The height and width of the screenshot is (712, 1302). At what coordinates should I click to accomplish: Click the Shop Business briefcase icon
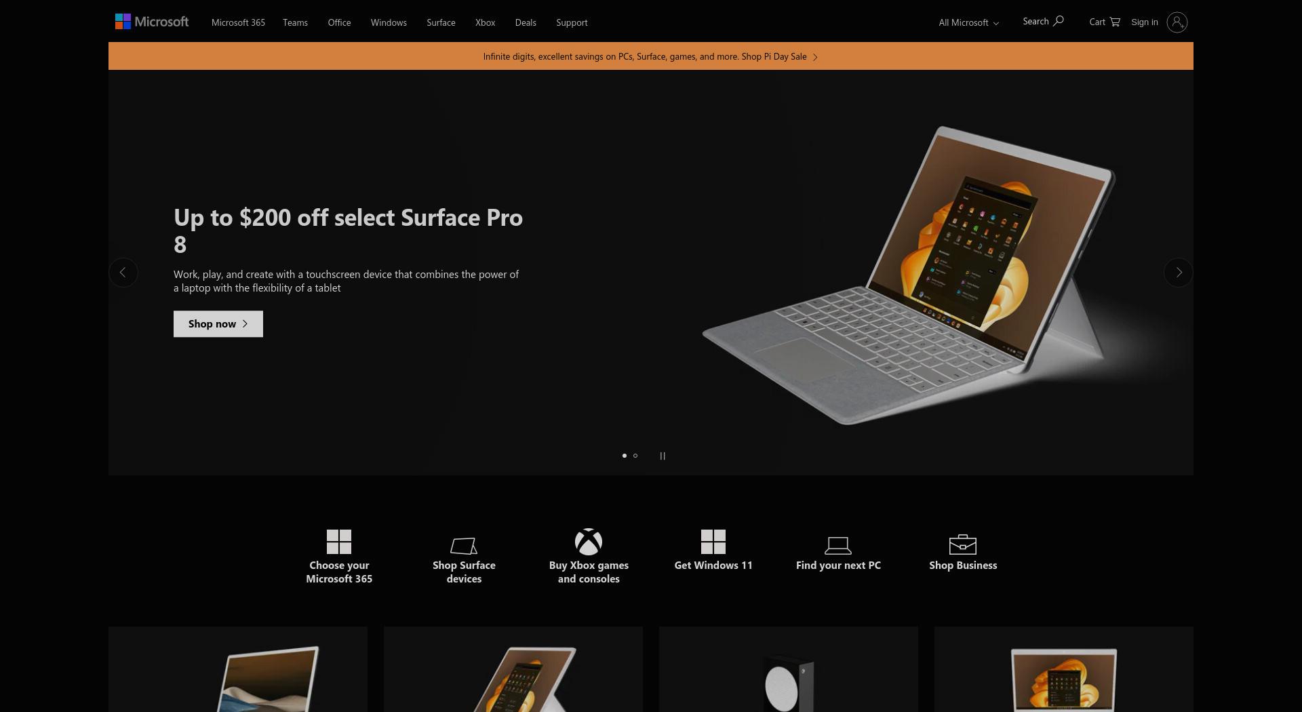click(963, 545)
